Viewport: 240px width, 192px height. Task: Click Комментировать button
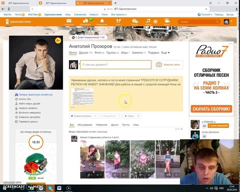(83, 116)
